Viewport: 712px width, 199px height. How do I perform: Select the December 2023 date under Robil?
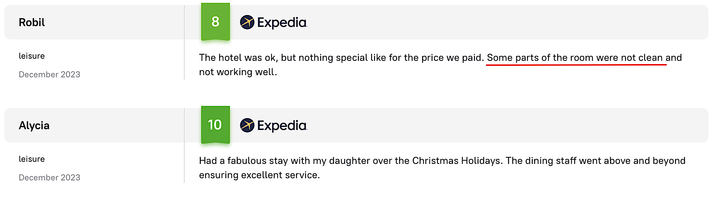(x=49, y=74)
